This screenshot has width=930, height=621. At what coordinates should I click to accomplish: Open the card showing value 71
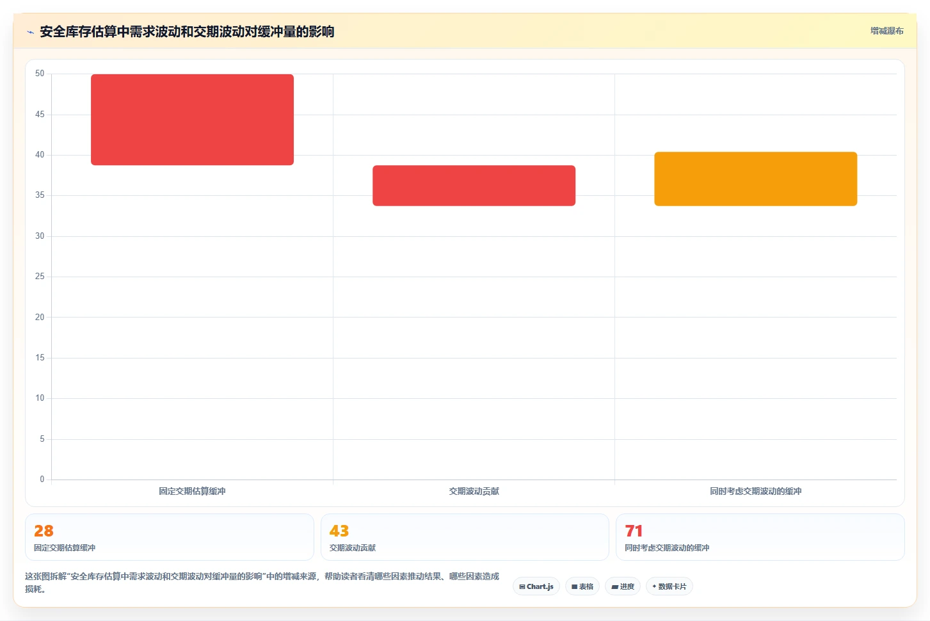[760, 537]
